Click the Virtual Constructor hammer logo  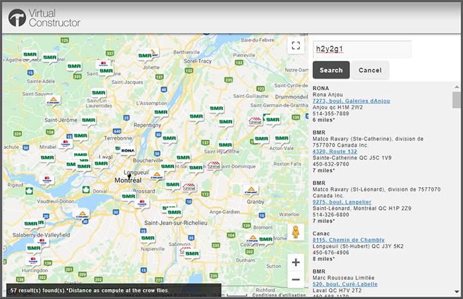(17, 17)
